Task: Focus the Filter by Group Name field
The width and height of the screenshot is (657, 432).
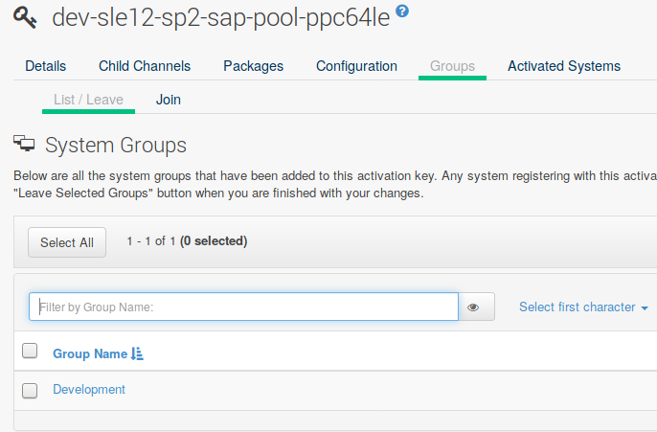Action: pyautogui.click(x=243, y=307)
